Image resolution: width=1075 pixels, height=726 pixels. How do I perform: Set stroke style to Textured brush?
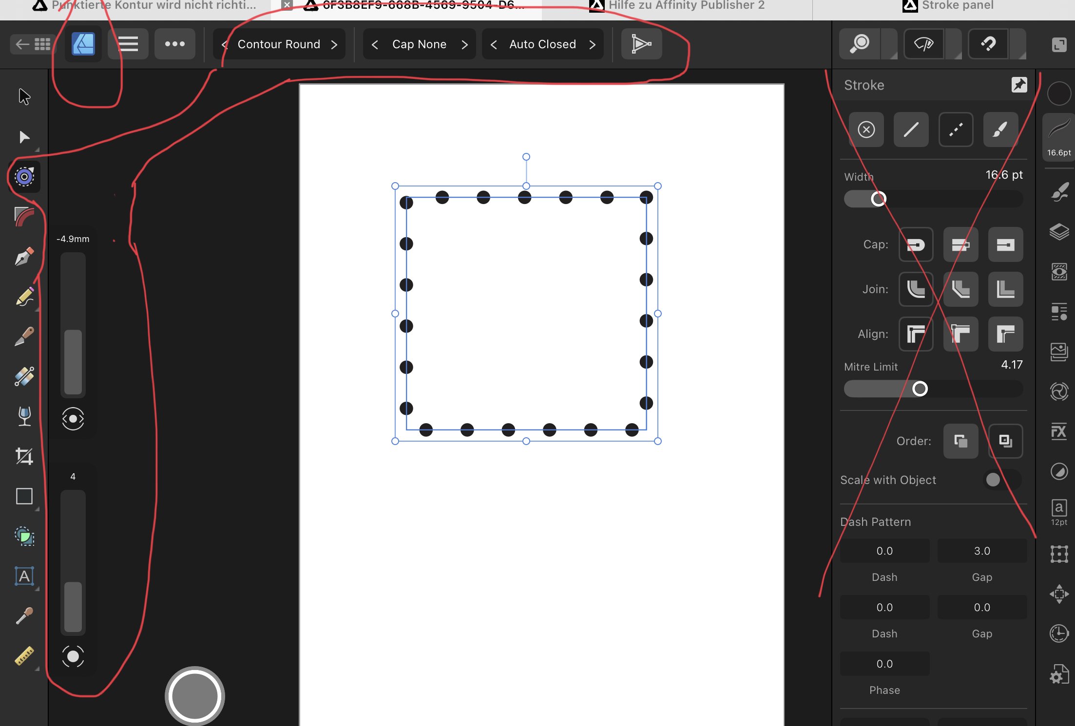point(1000,130)
